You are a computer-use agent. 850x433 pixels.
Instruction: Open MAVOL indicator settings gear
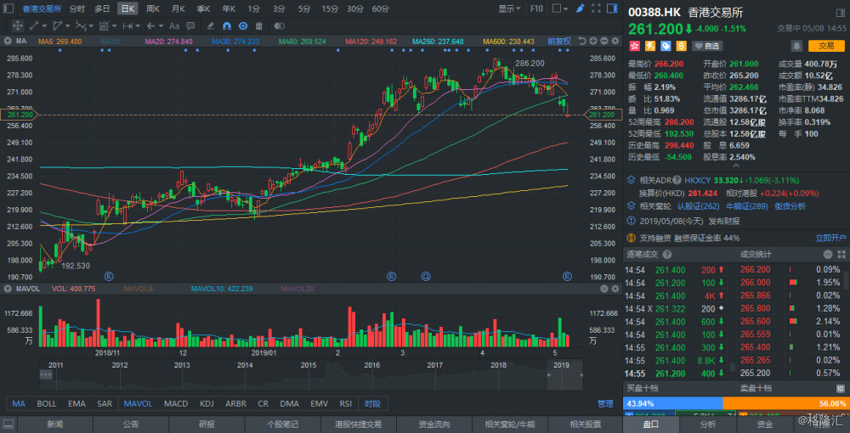pos(615,289)
